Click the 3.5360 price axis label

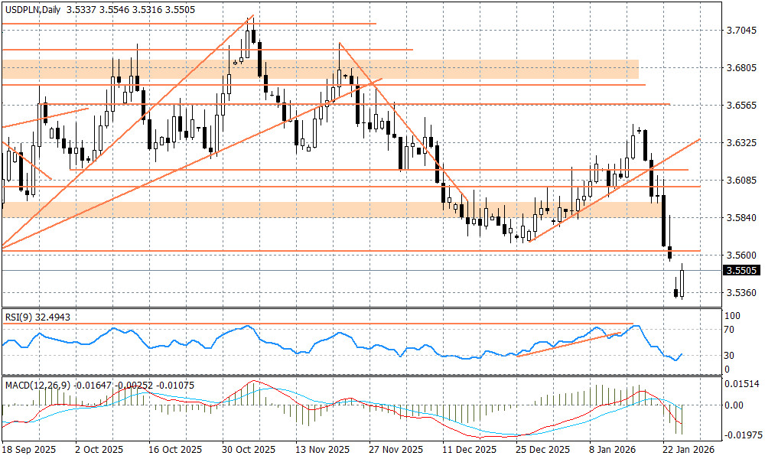741,293
